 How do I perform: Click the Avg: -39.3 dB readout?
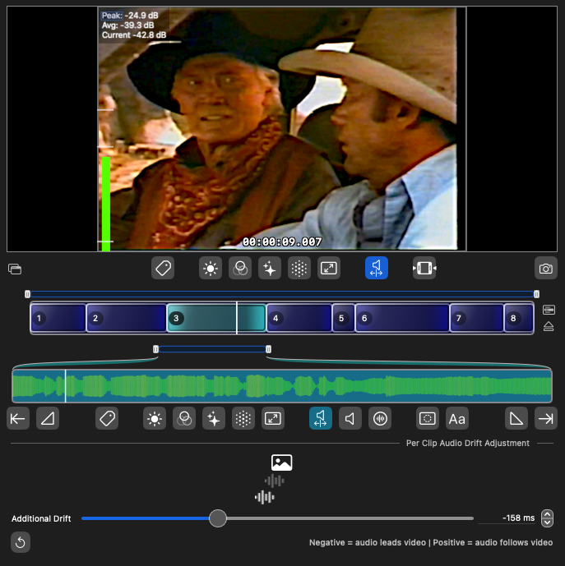(x=127, y=25)
